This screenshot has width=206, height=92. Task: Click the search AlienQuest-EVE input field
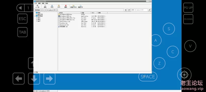(139, 10)
